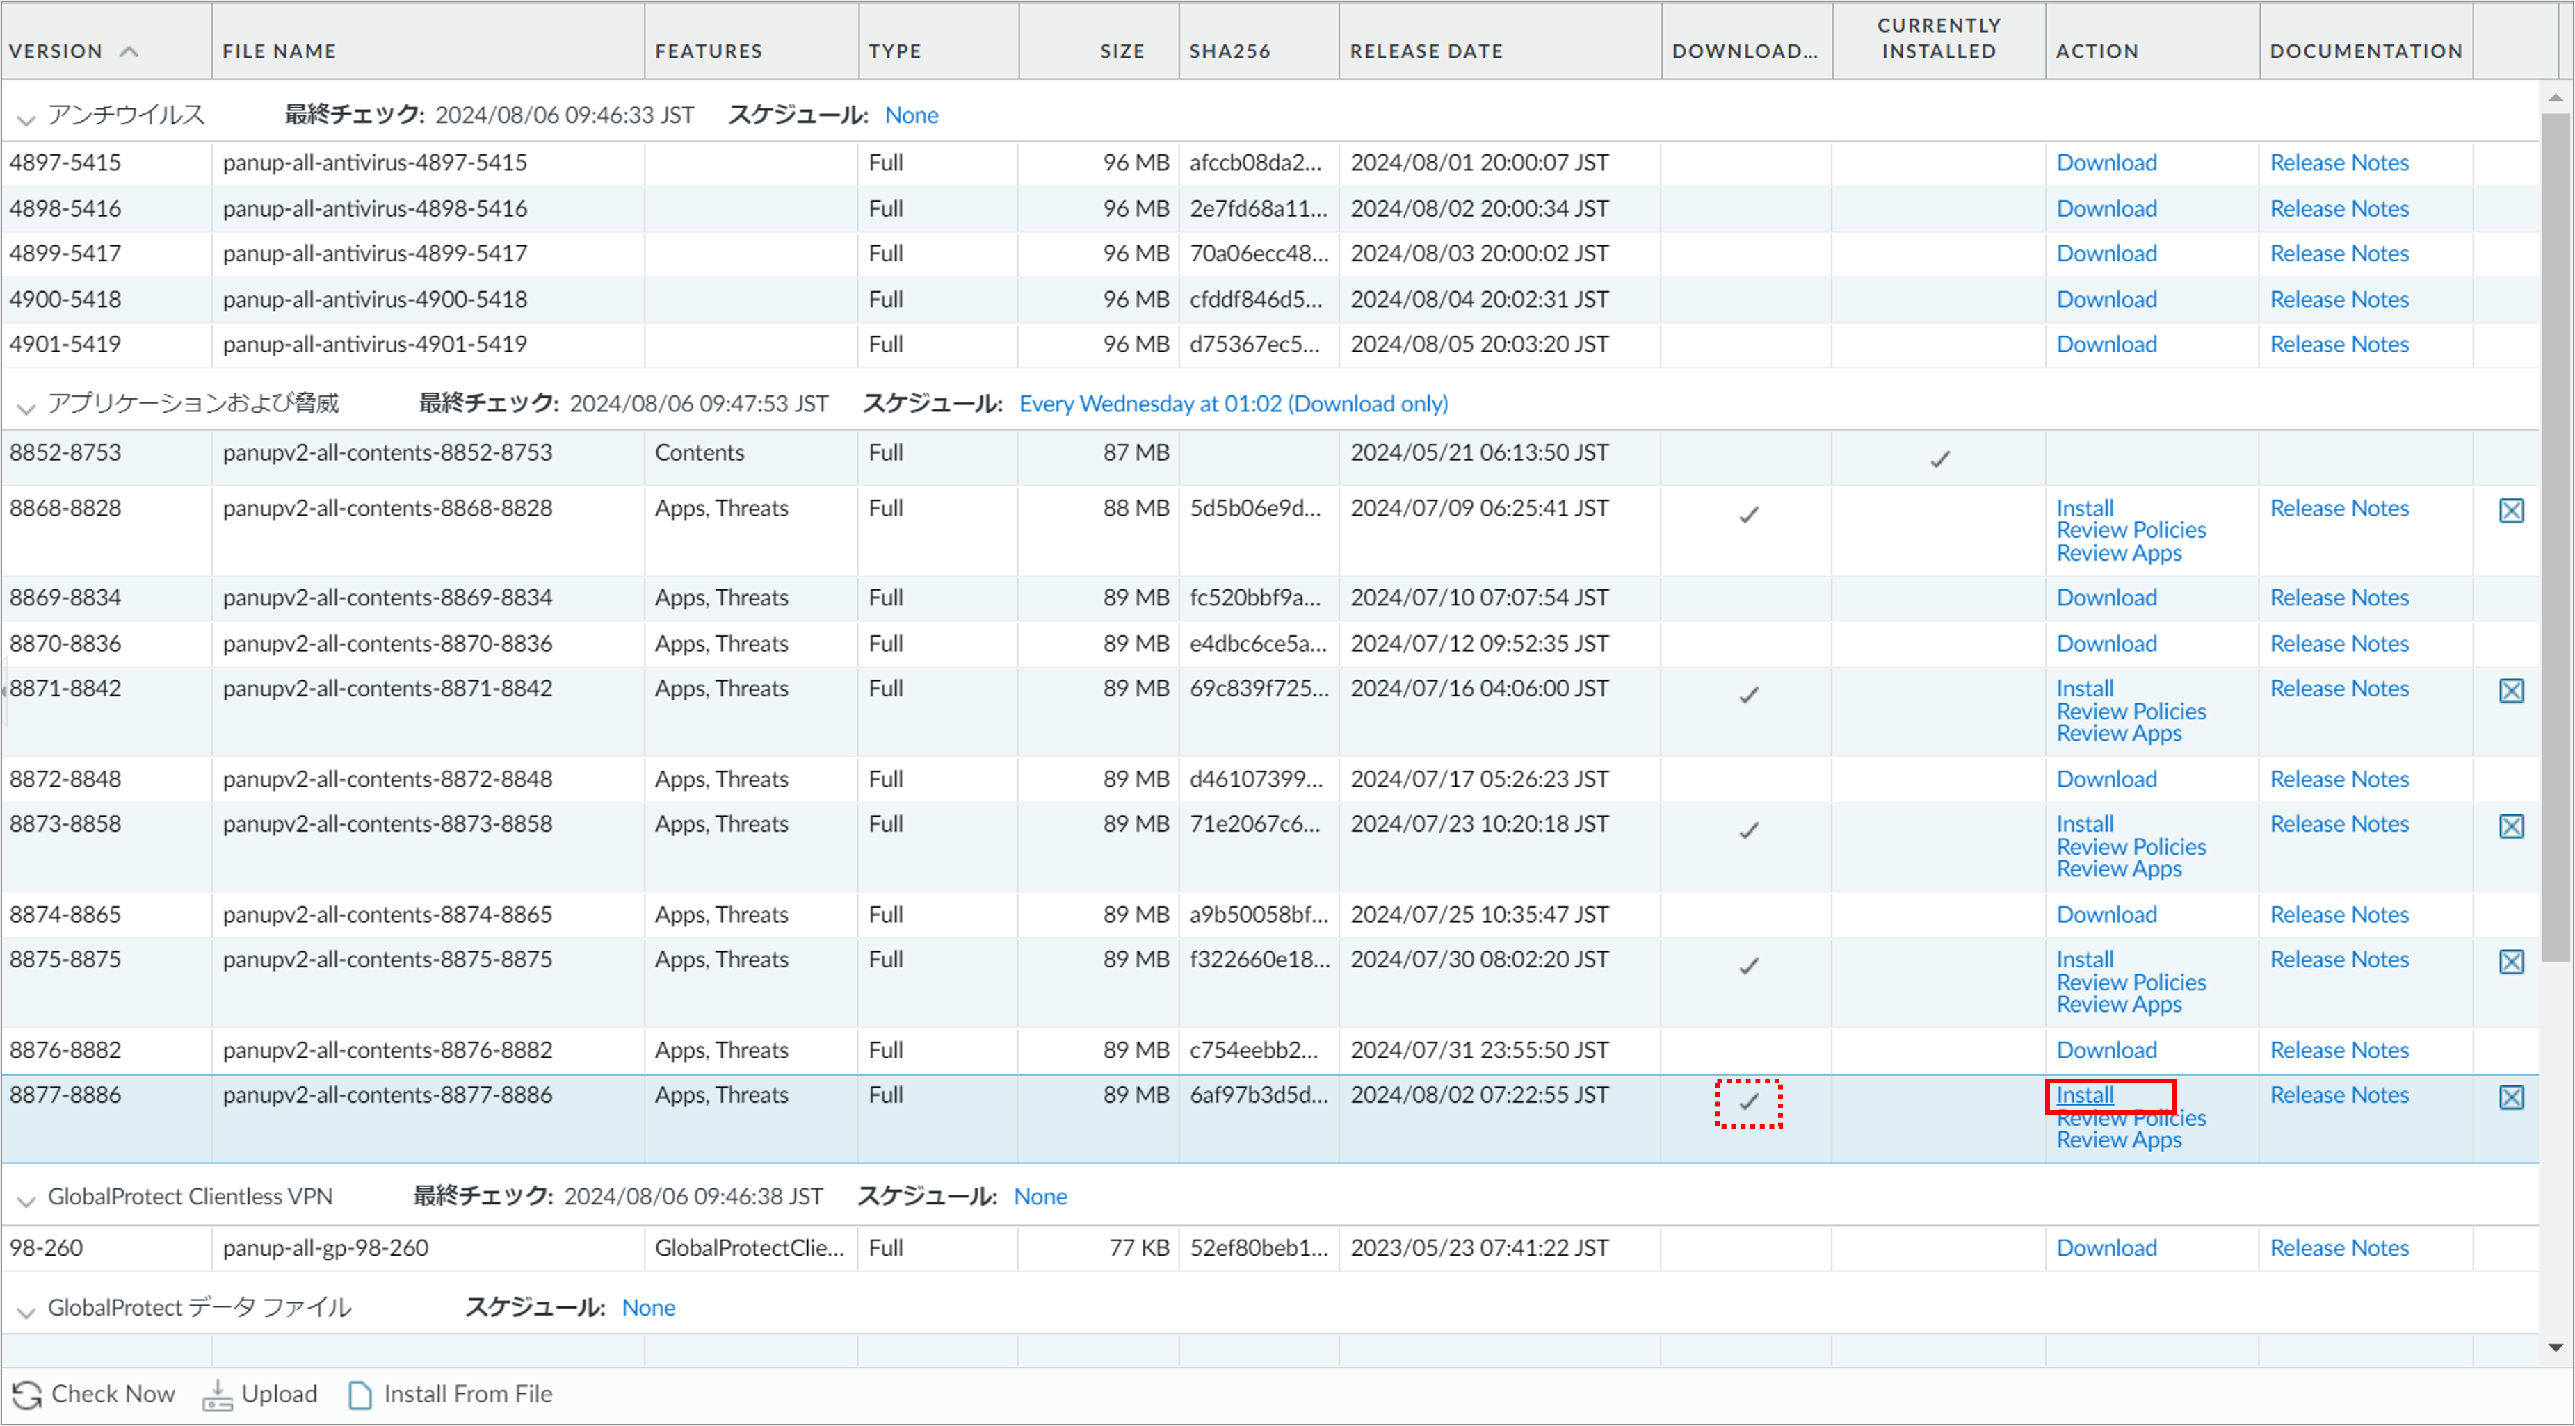This screenshot has width=2575, height=1426.
Task: Click the scrollbar up arrow
Action: (2556, 97)
